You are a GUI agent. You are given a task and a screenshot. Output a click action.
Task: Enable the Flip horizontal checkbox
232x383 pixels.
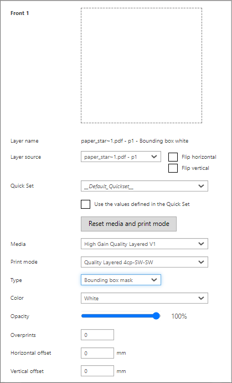[173, 157]
